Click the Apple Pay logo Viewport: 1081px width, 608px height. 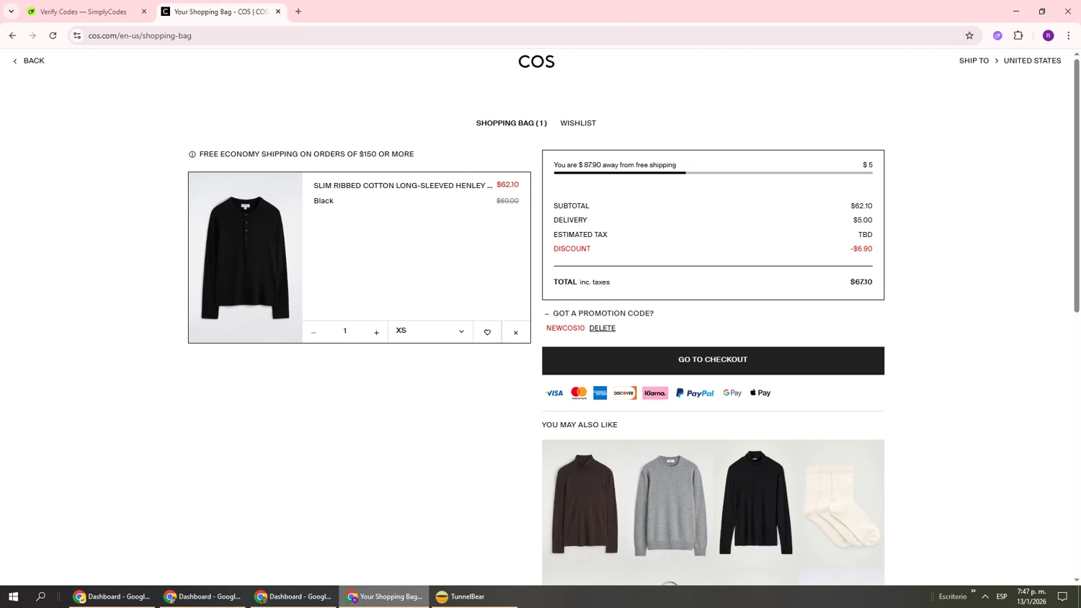pyautogui.click(x=760, y=393)
